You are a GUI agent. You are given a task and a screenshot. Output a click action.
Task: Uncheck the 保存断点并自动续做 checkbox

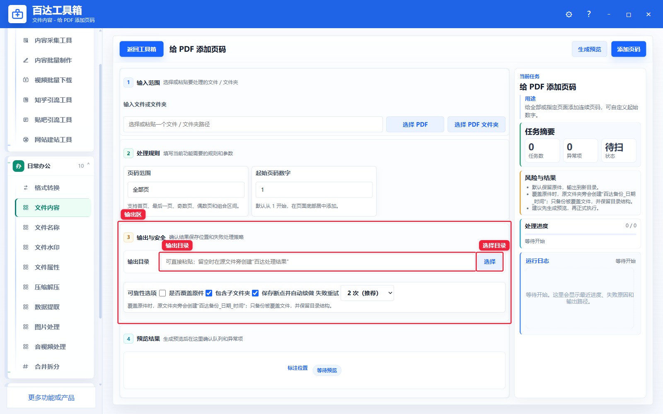[x=255, y=293]
